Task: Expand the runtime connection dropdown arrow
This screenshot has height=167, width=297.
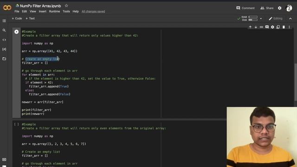Action: coord(261,19)
